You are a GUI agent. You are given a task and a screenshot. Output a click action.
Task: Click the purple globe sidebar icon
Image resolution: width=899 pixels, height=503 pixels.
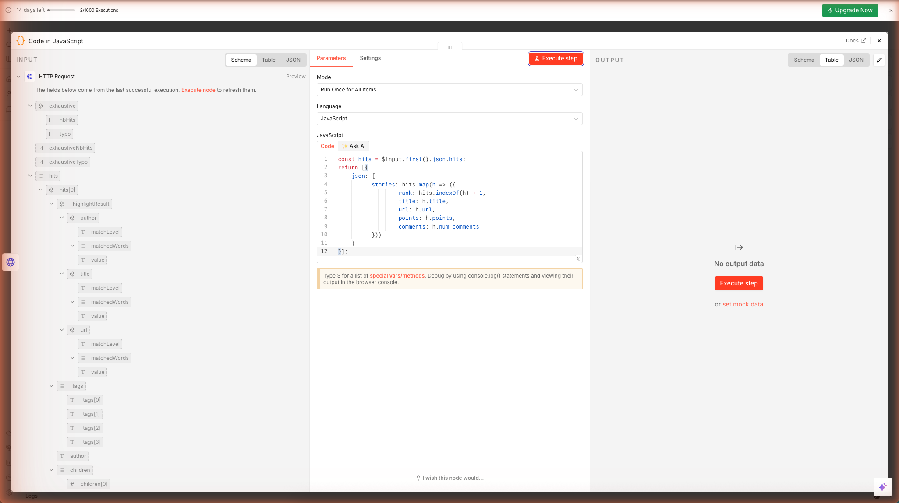[11, 262]
